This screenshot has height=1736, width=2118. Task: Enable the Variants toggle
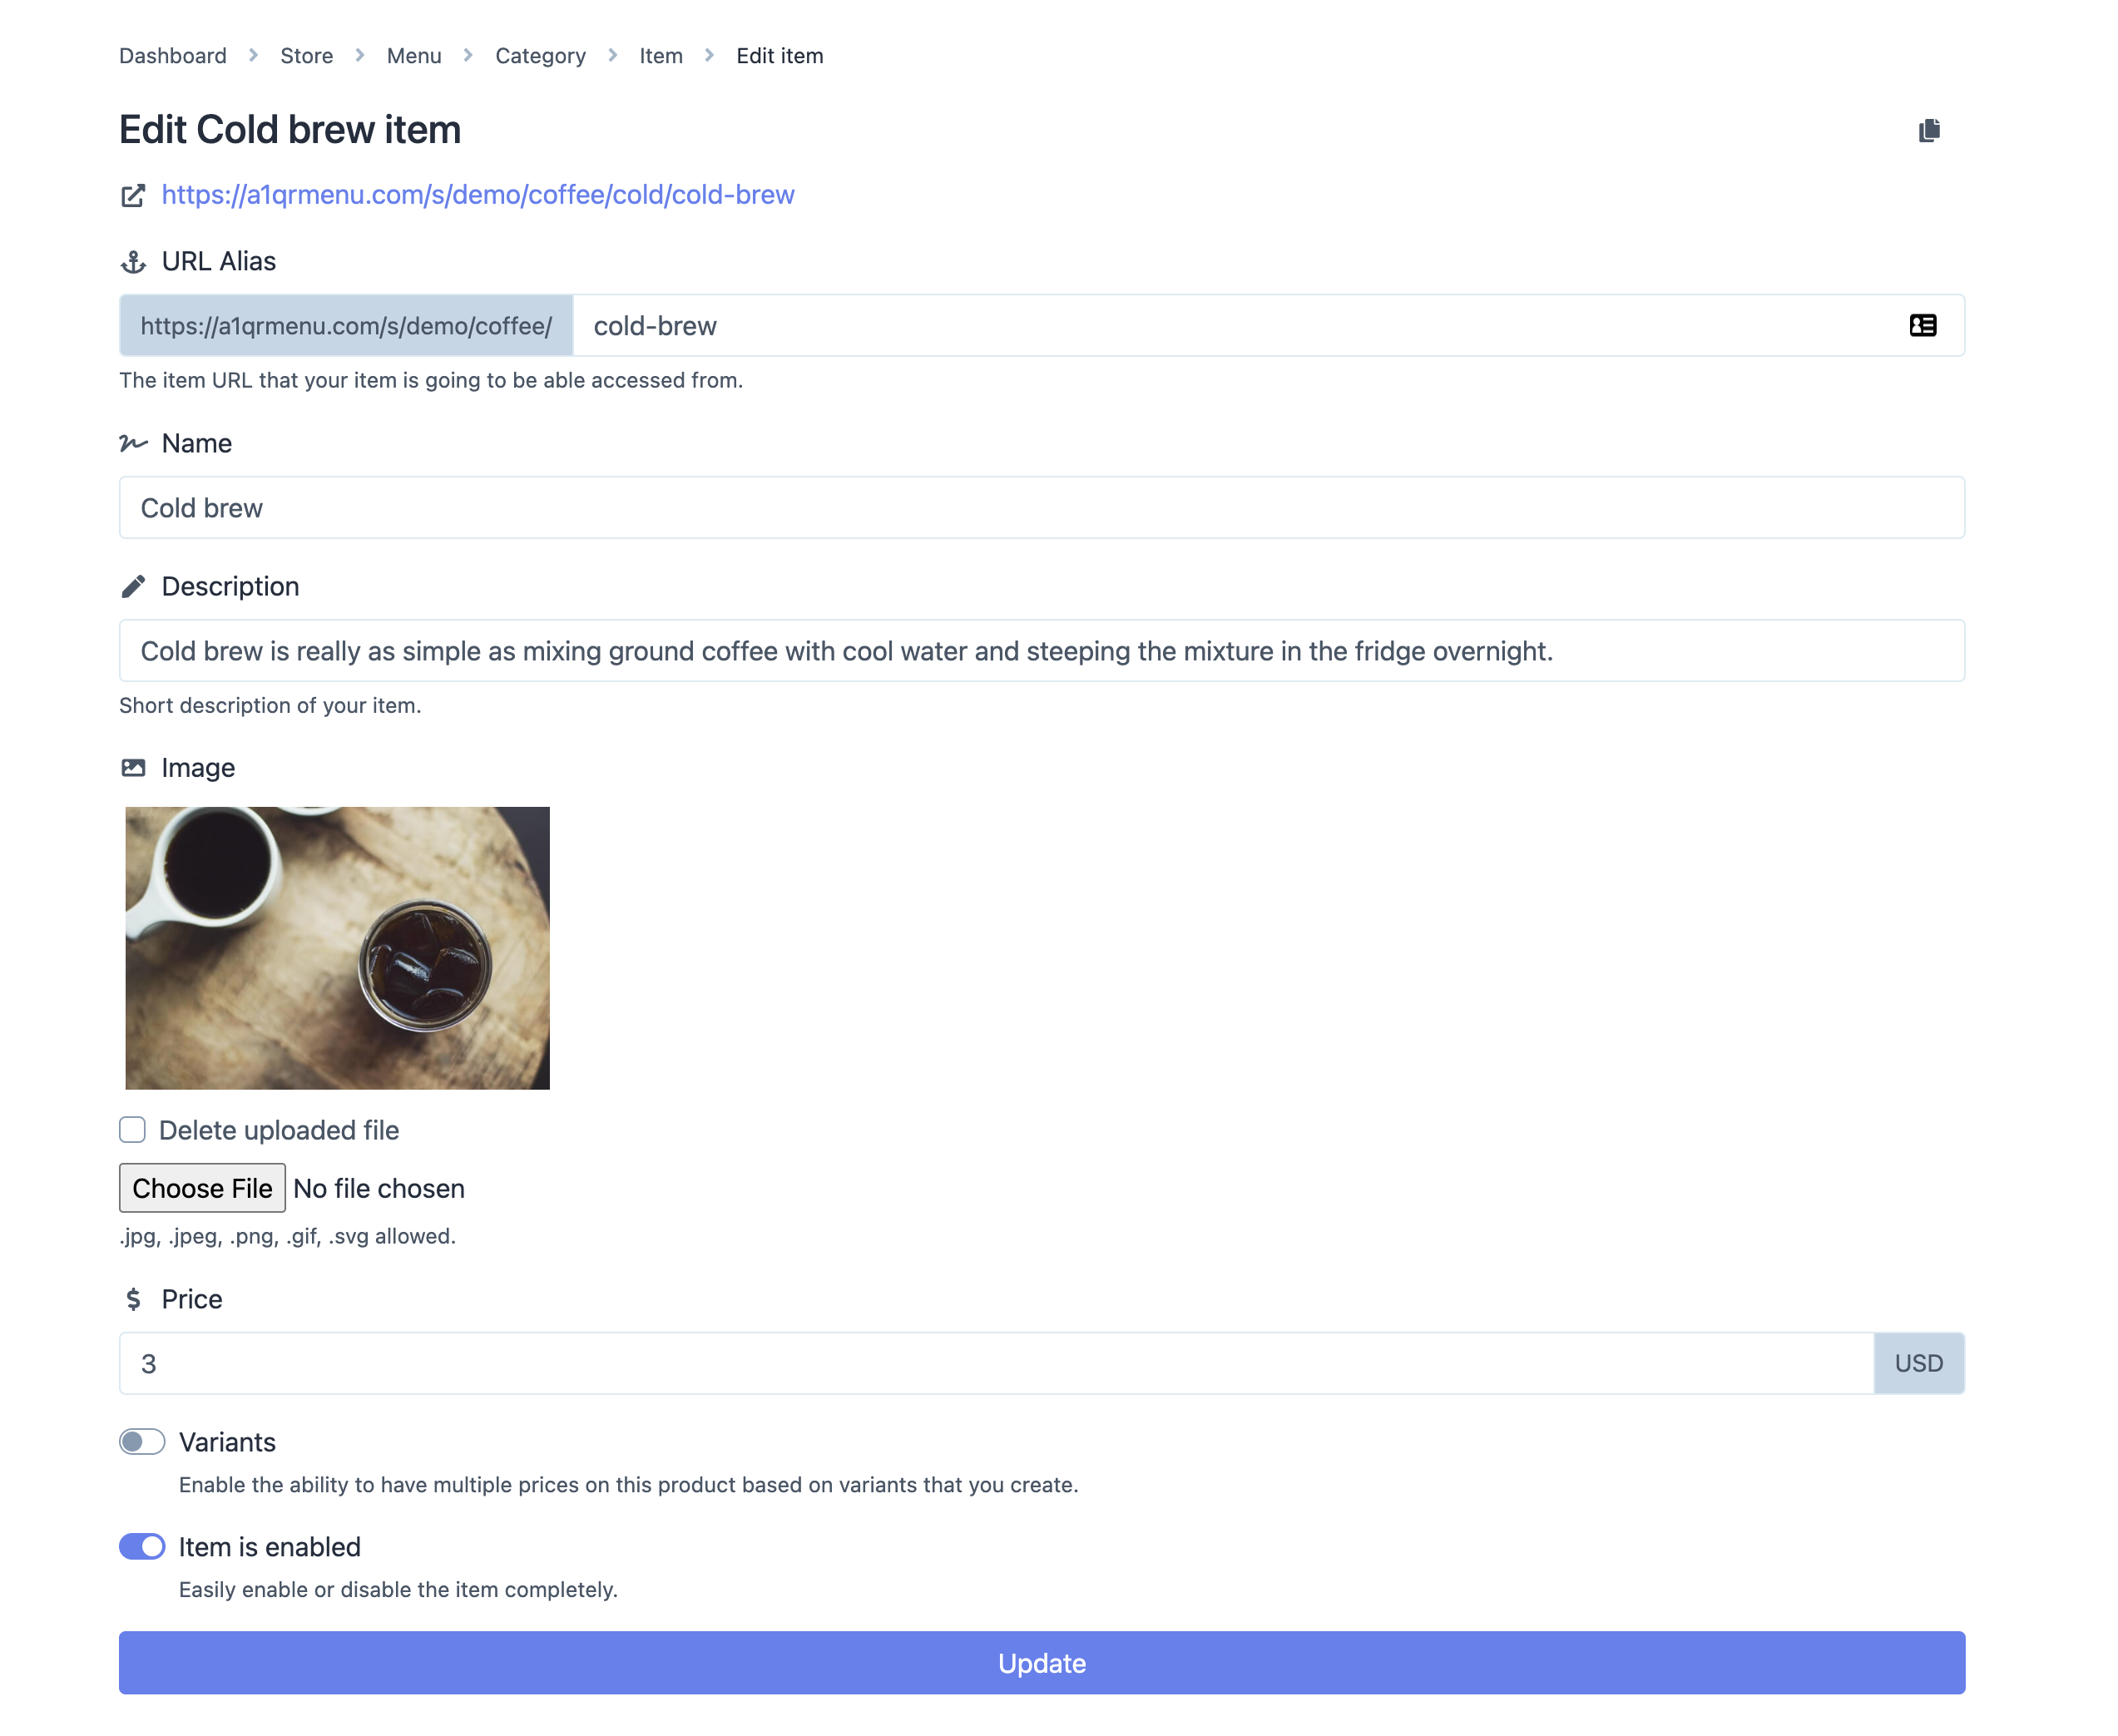click(x=142, y=1442)
